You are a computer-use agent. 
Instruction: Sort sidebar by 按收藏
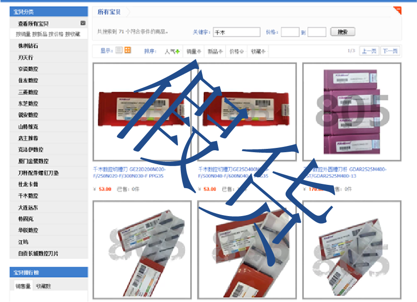tap(72, 34)
